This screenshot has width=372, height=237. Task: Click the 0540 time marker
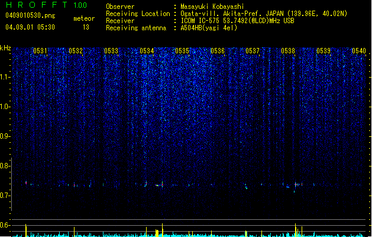pyautogui.click(x=359, y=51)
